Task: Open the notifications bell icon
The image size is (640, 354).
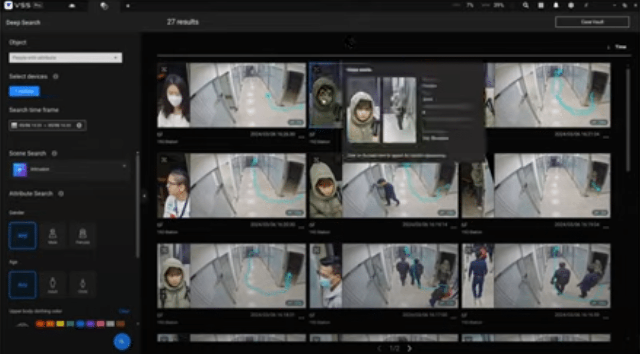Action: tap(556, 5)
